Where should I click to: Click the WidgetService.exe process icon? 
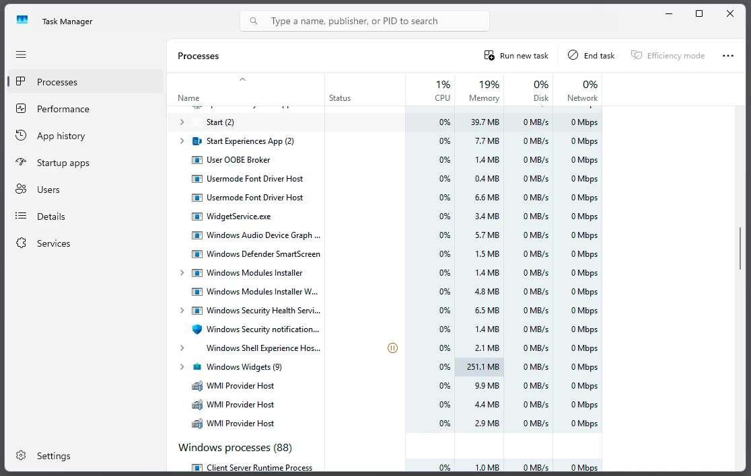point(197,216)
